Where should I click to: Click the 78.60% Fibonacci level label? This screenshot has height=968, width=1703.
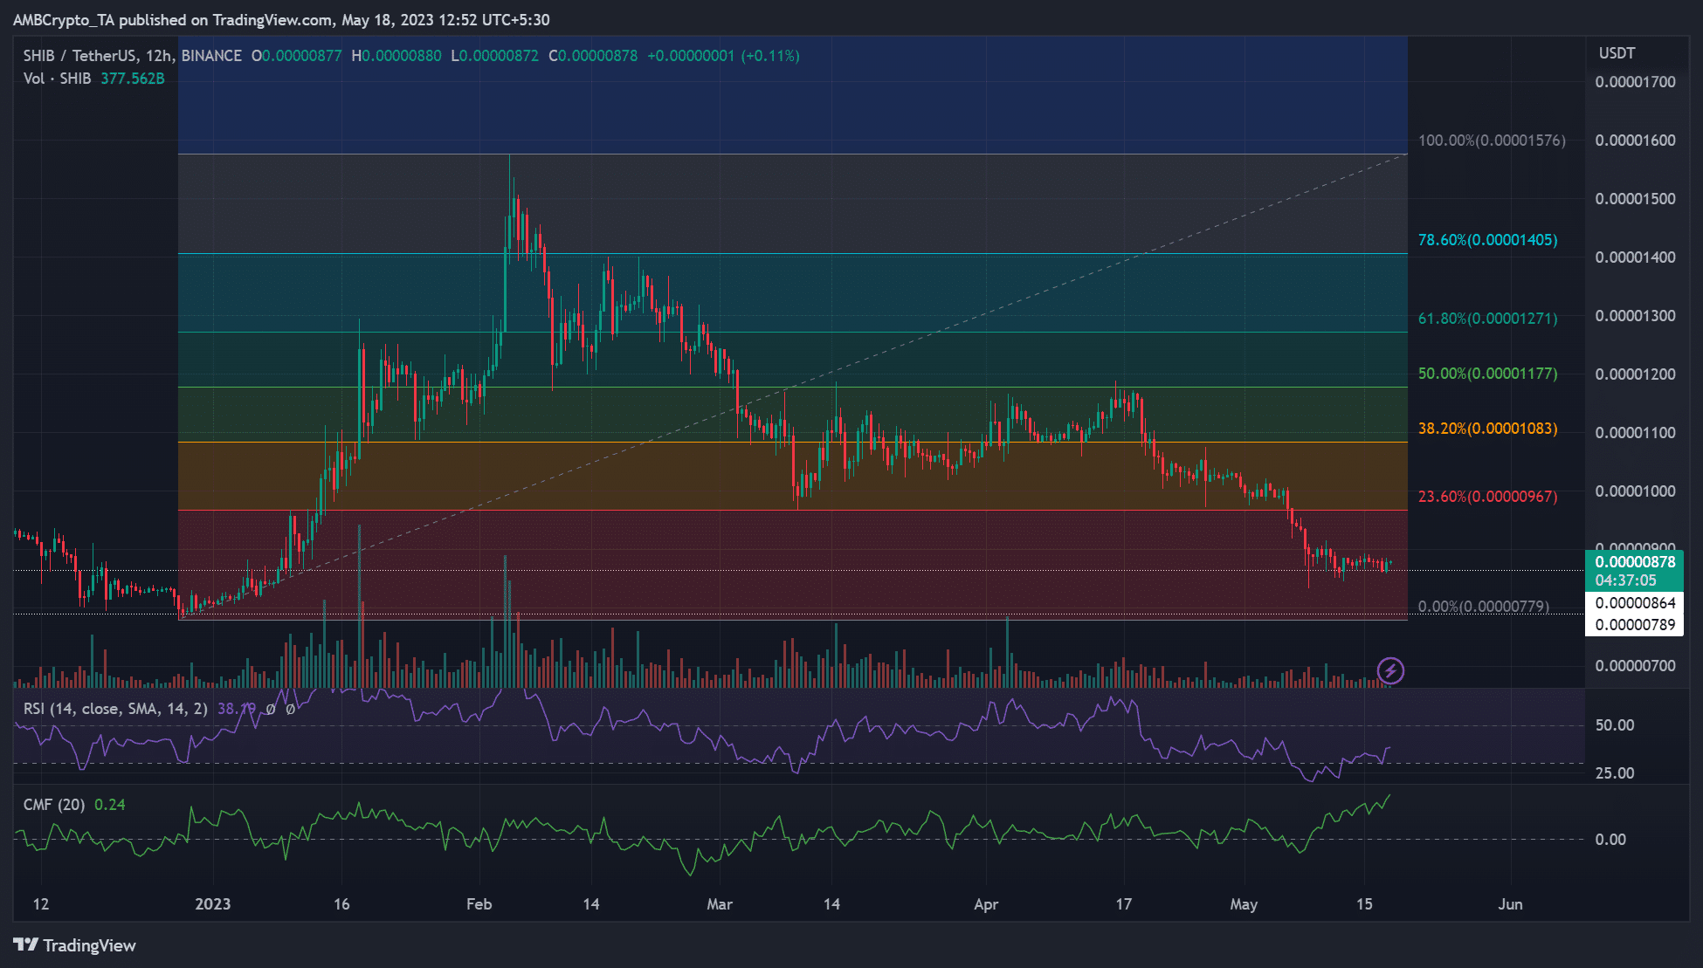[1487, 240]
